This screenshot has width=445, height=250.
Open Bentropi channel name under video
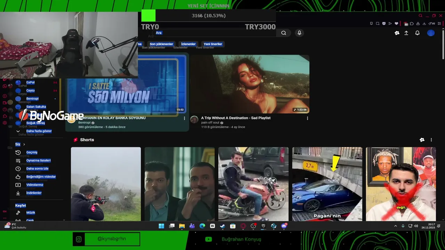pos(84,123)
